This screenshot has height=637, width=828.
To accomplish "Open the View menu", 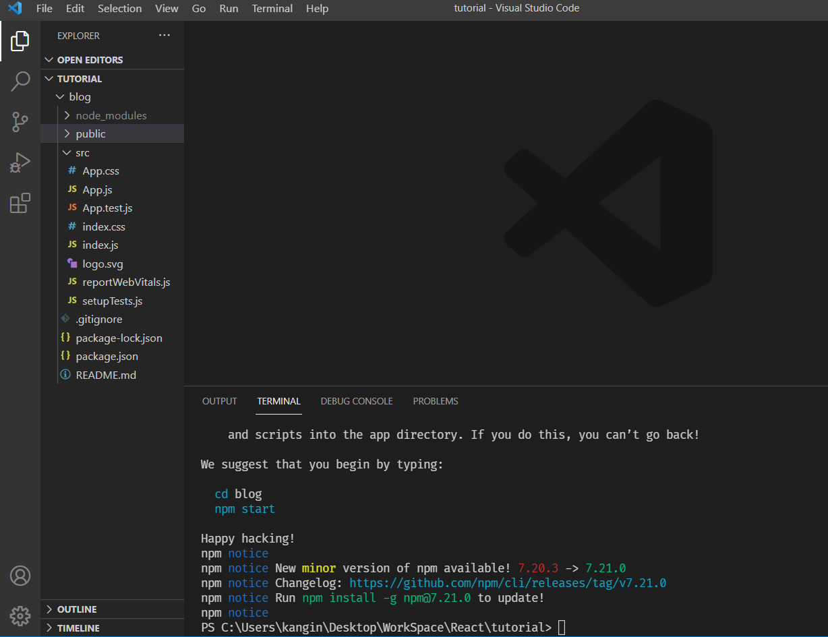I will [x=167, y=9].
